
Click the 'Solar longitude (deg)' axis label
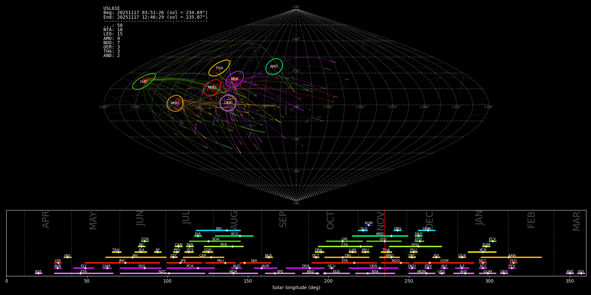(x=296, y=288)
